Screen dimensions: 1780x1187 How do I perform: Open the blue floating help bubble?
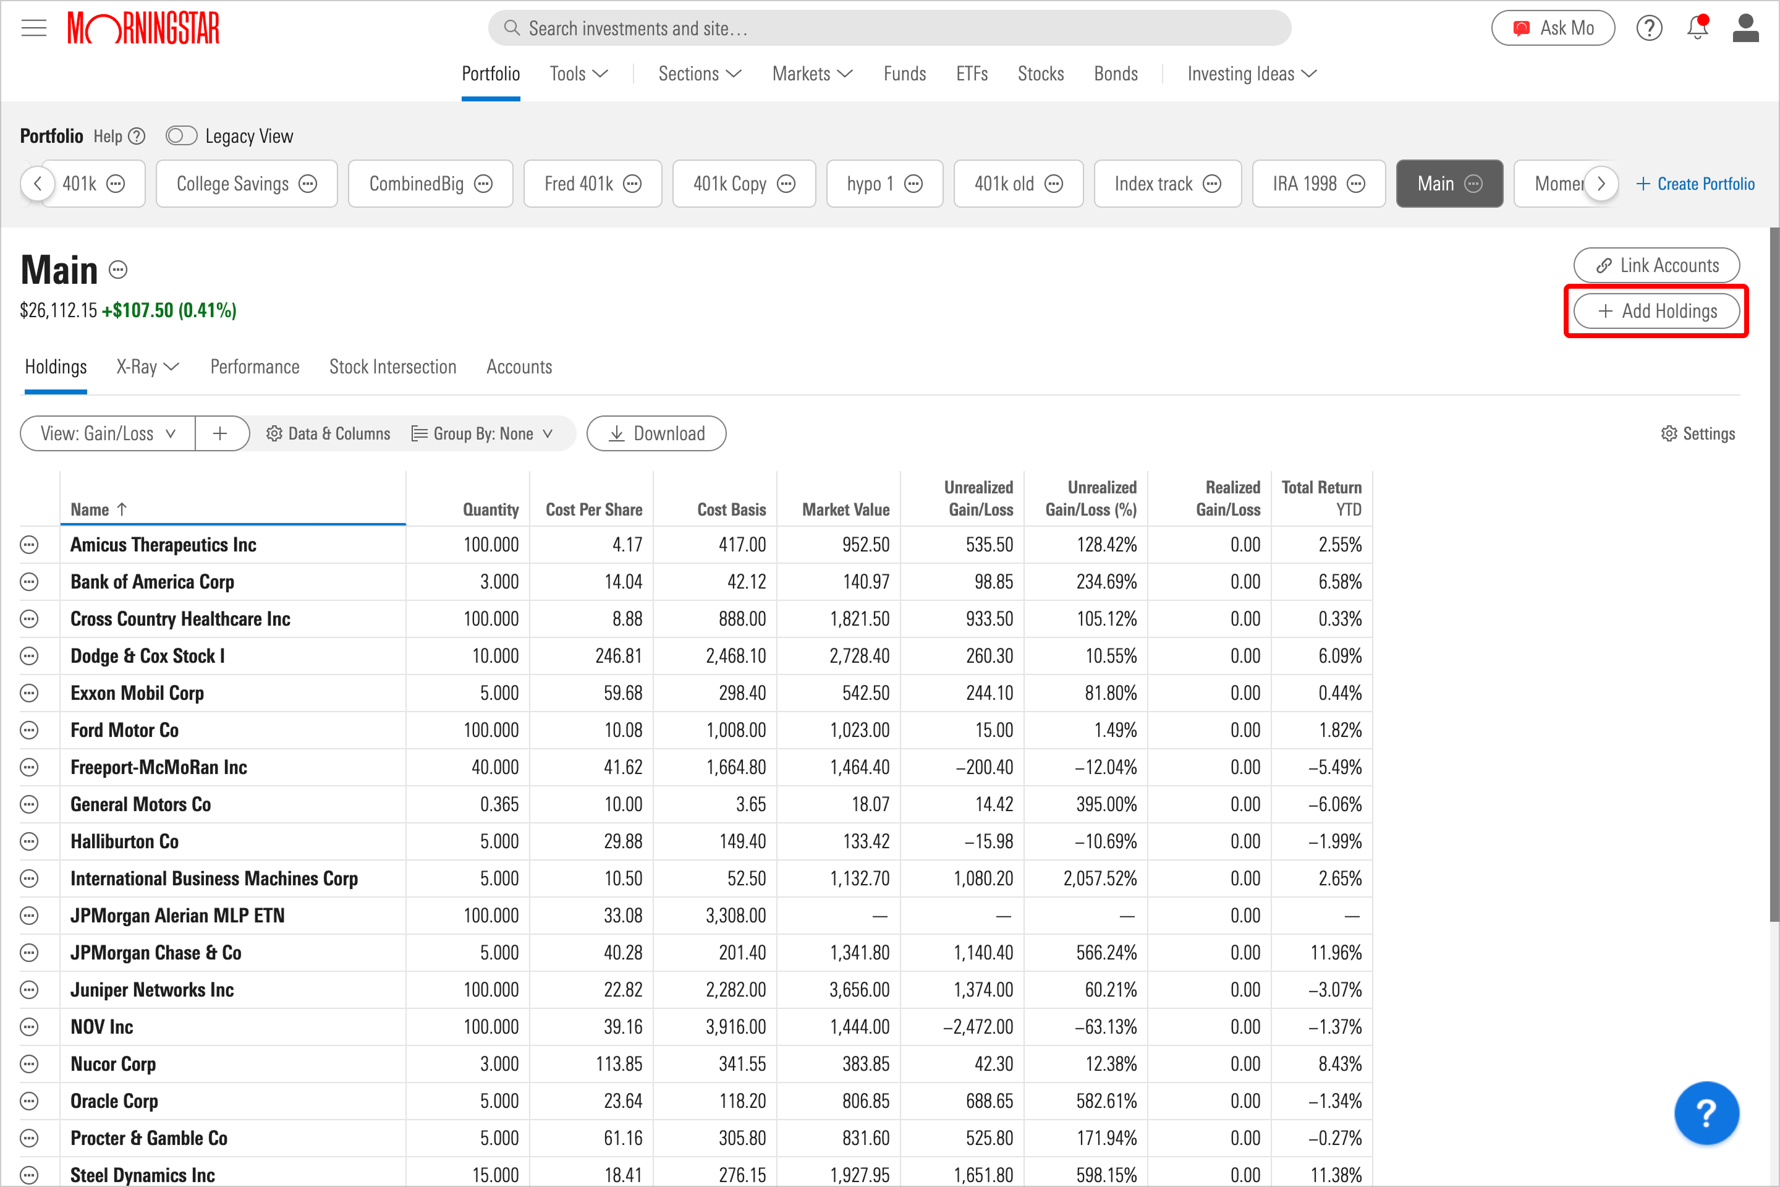1706,1113
